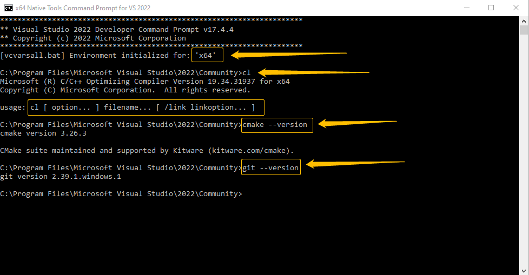529x275 pixels.
Task: Maximize the command prompt window
Action: (x=491, y=8)
